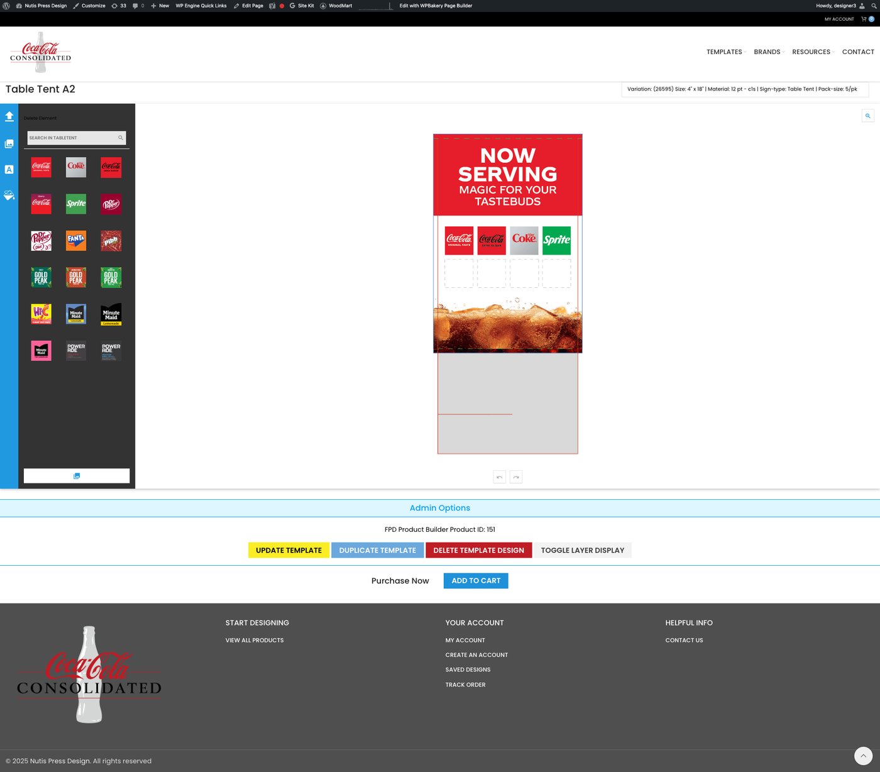Open the comments bubble in the admin bar
The height and width of the screenshot is (772, 880).
138,6
